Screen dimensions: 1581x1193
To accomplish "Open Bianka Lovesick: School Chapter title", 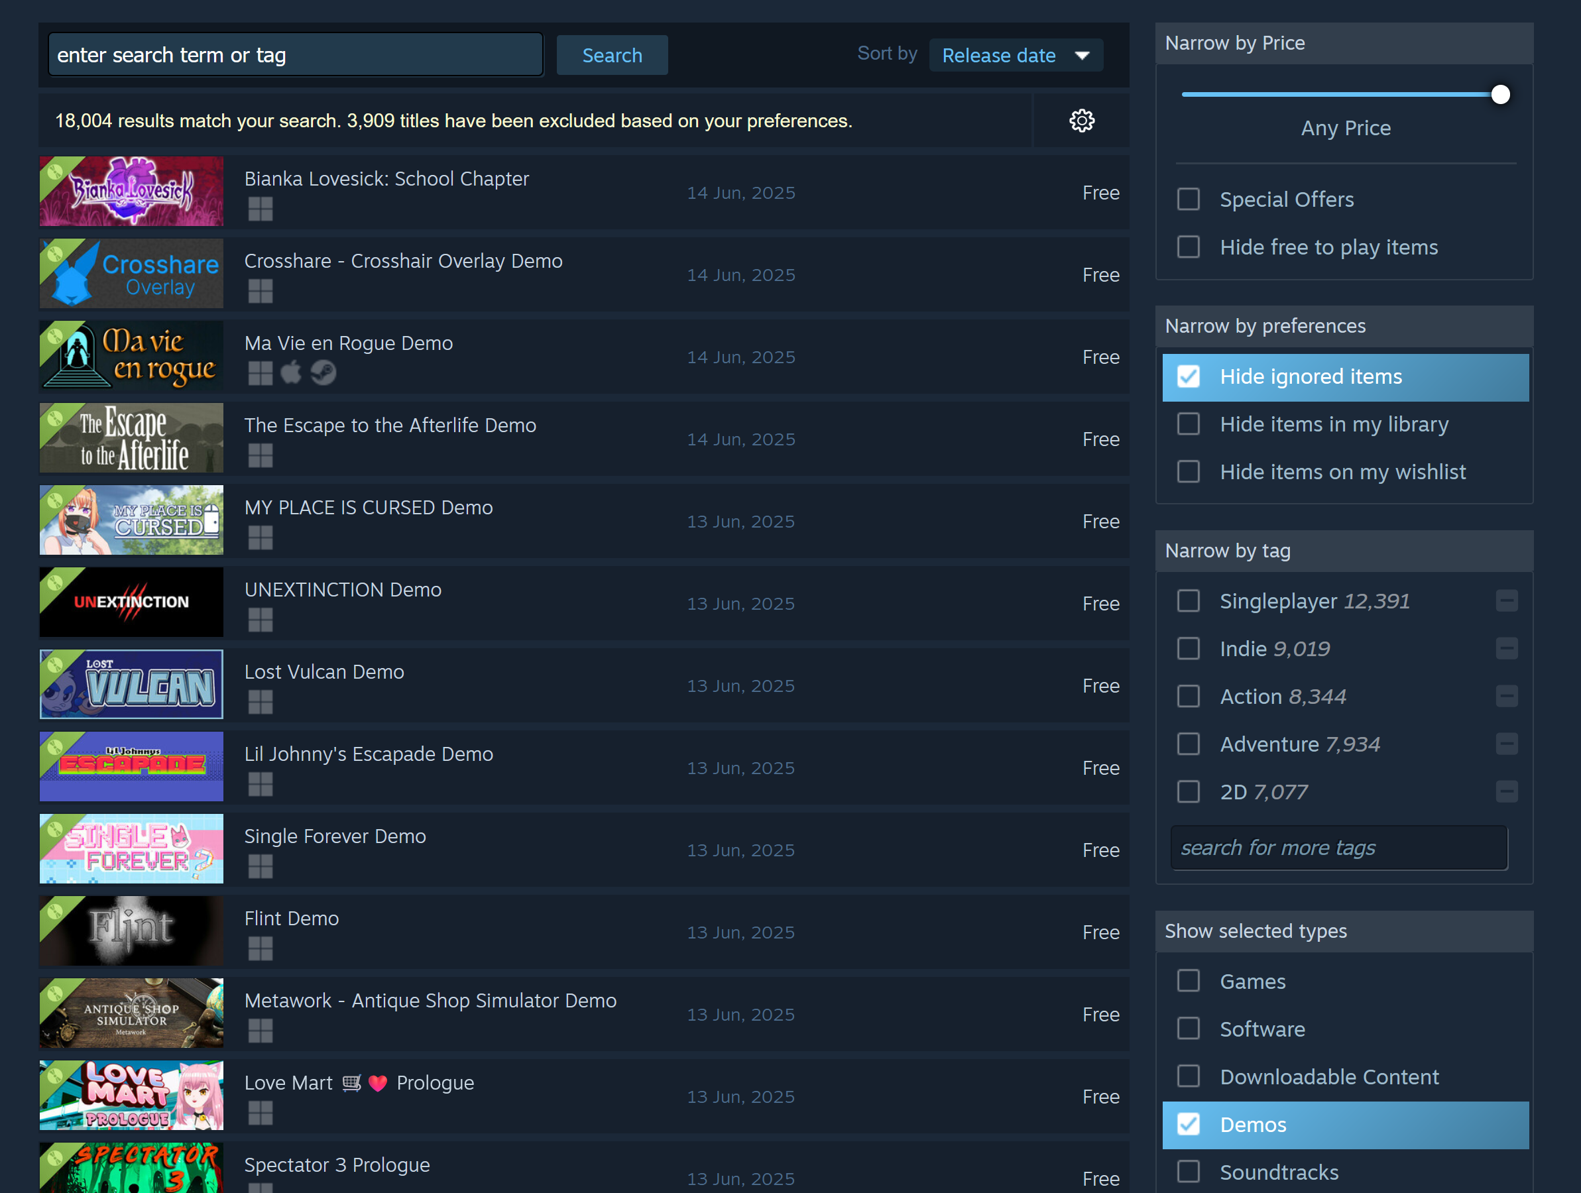I will (x=386, y=179).
